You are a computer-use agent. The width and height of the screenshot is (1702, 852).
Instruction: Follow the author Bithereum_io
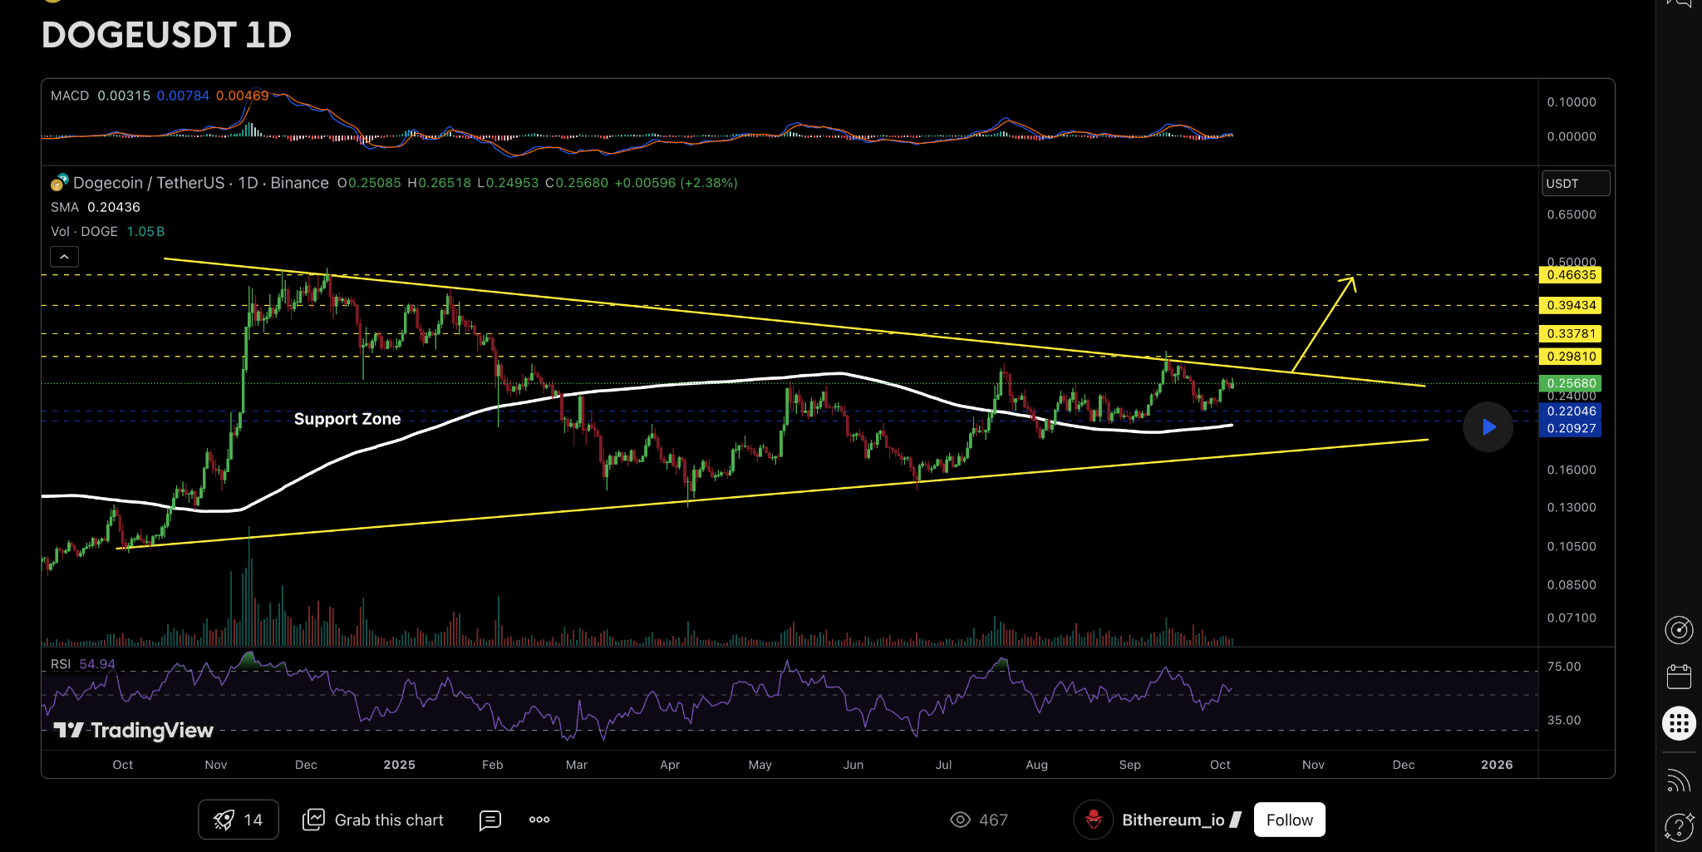click(x=1289, y=820)
